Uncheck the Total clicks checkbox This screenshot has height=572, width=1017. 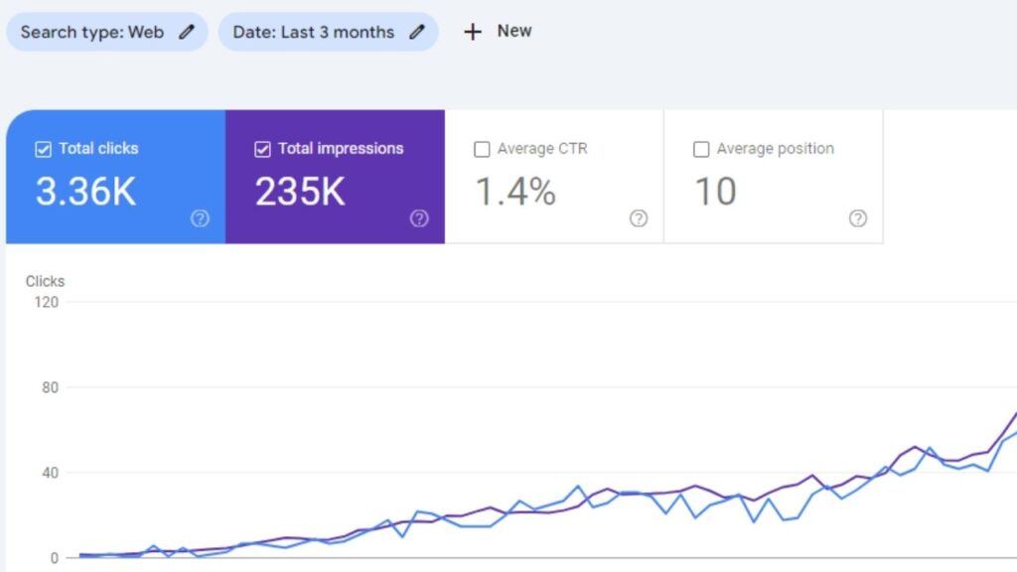click(43, 149)
